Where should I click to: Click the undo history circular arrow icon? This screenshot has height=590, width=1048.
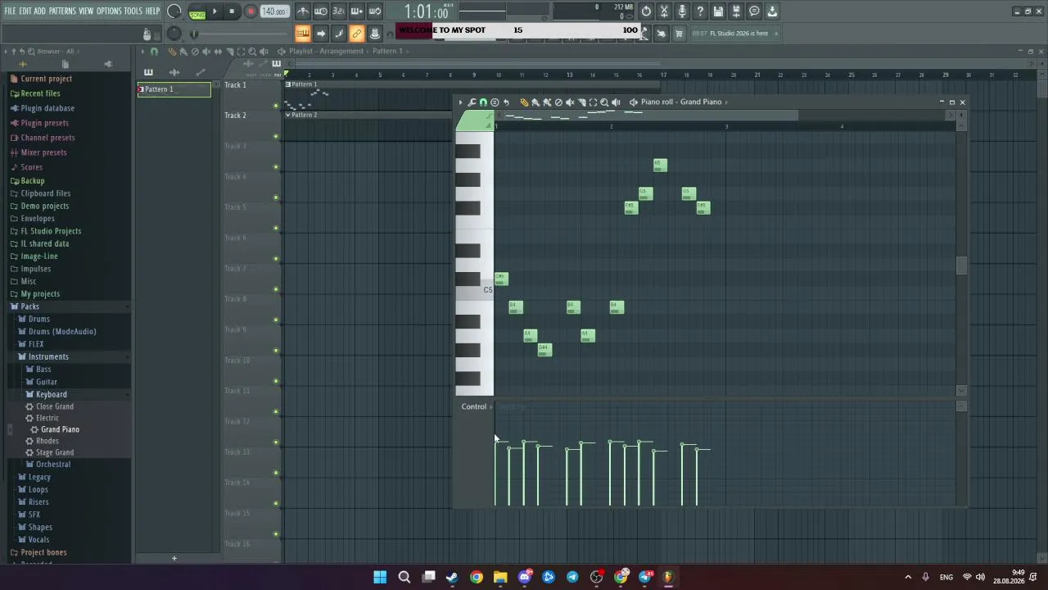(646, 11)
